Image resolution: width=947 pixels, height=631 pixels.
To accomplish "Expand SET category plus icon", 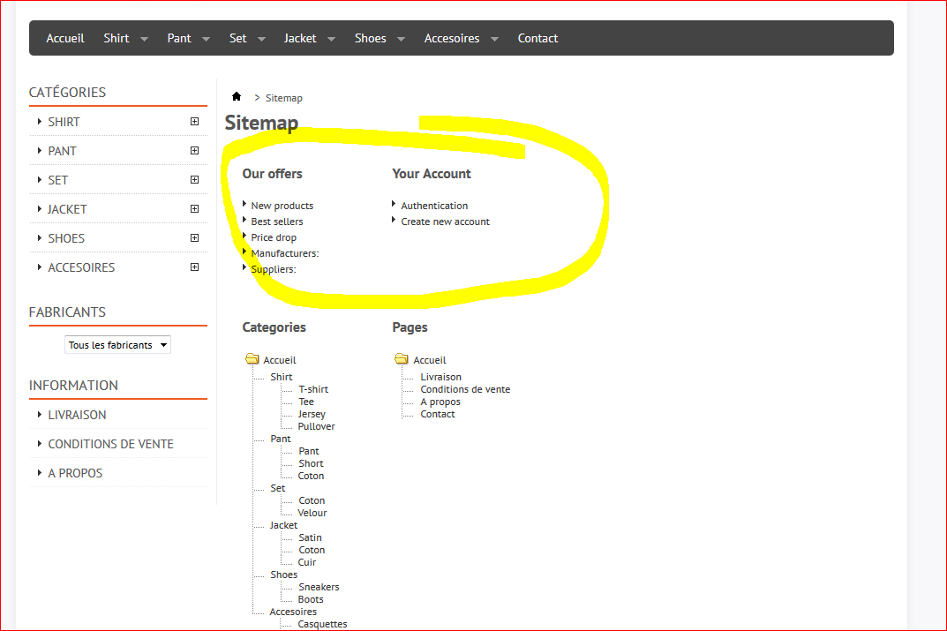I will point(194,179).
